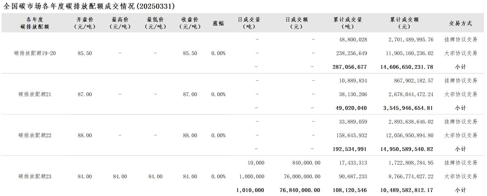Click daily volume 10,000
This screenshot has height=196, width=487.
click(x=256, y=163)
